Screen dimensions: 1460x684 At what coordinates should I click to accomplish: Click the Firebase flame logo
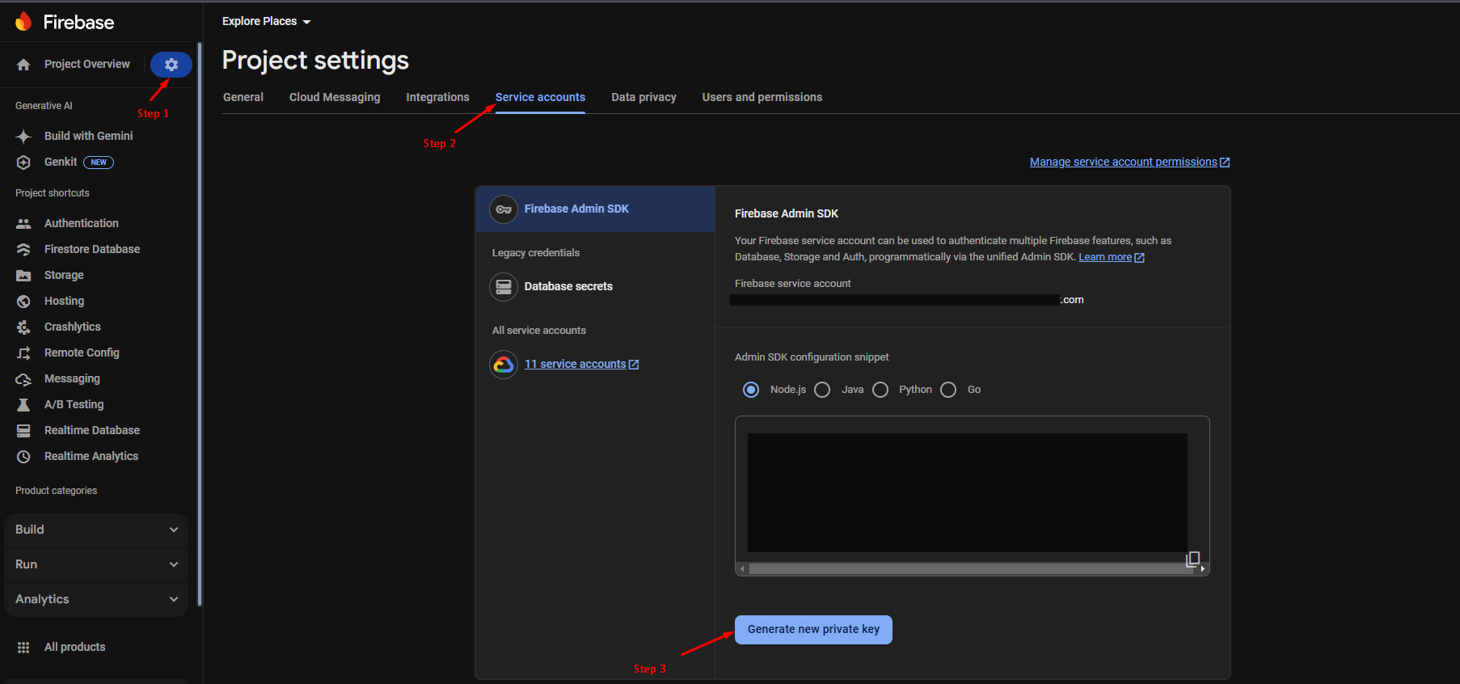23,21
